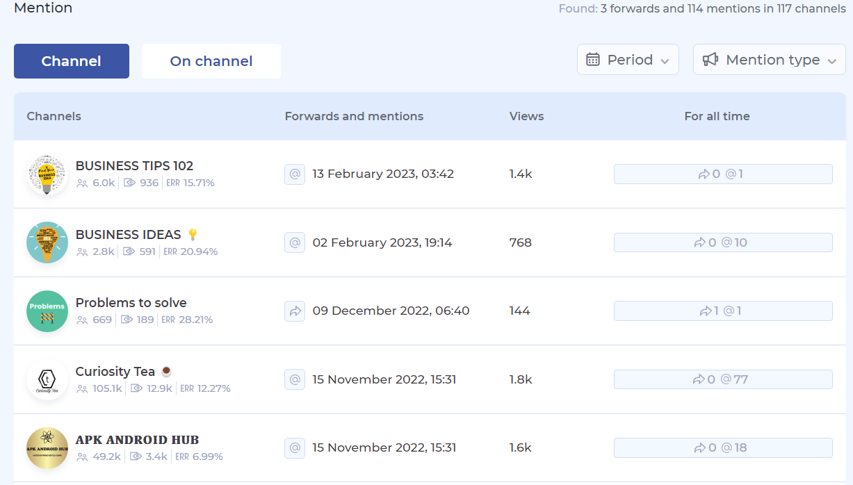
Task: Click the Mention section heading
Action: (x=43, y=8)
